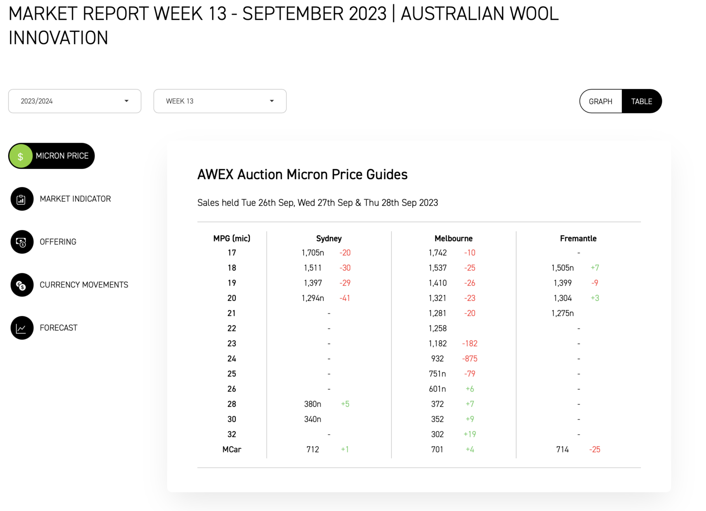Click the Offering money icon
Viewport: 706px width, 511px height.
[21, 242]
